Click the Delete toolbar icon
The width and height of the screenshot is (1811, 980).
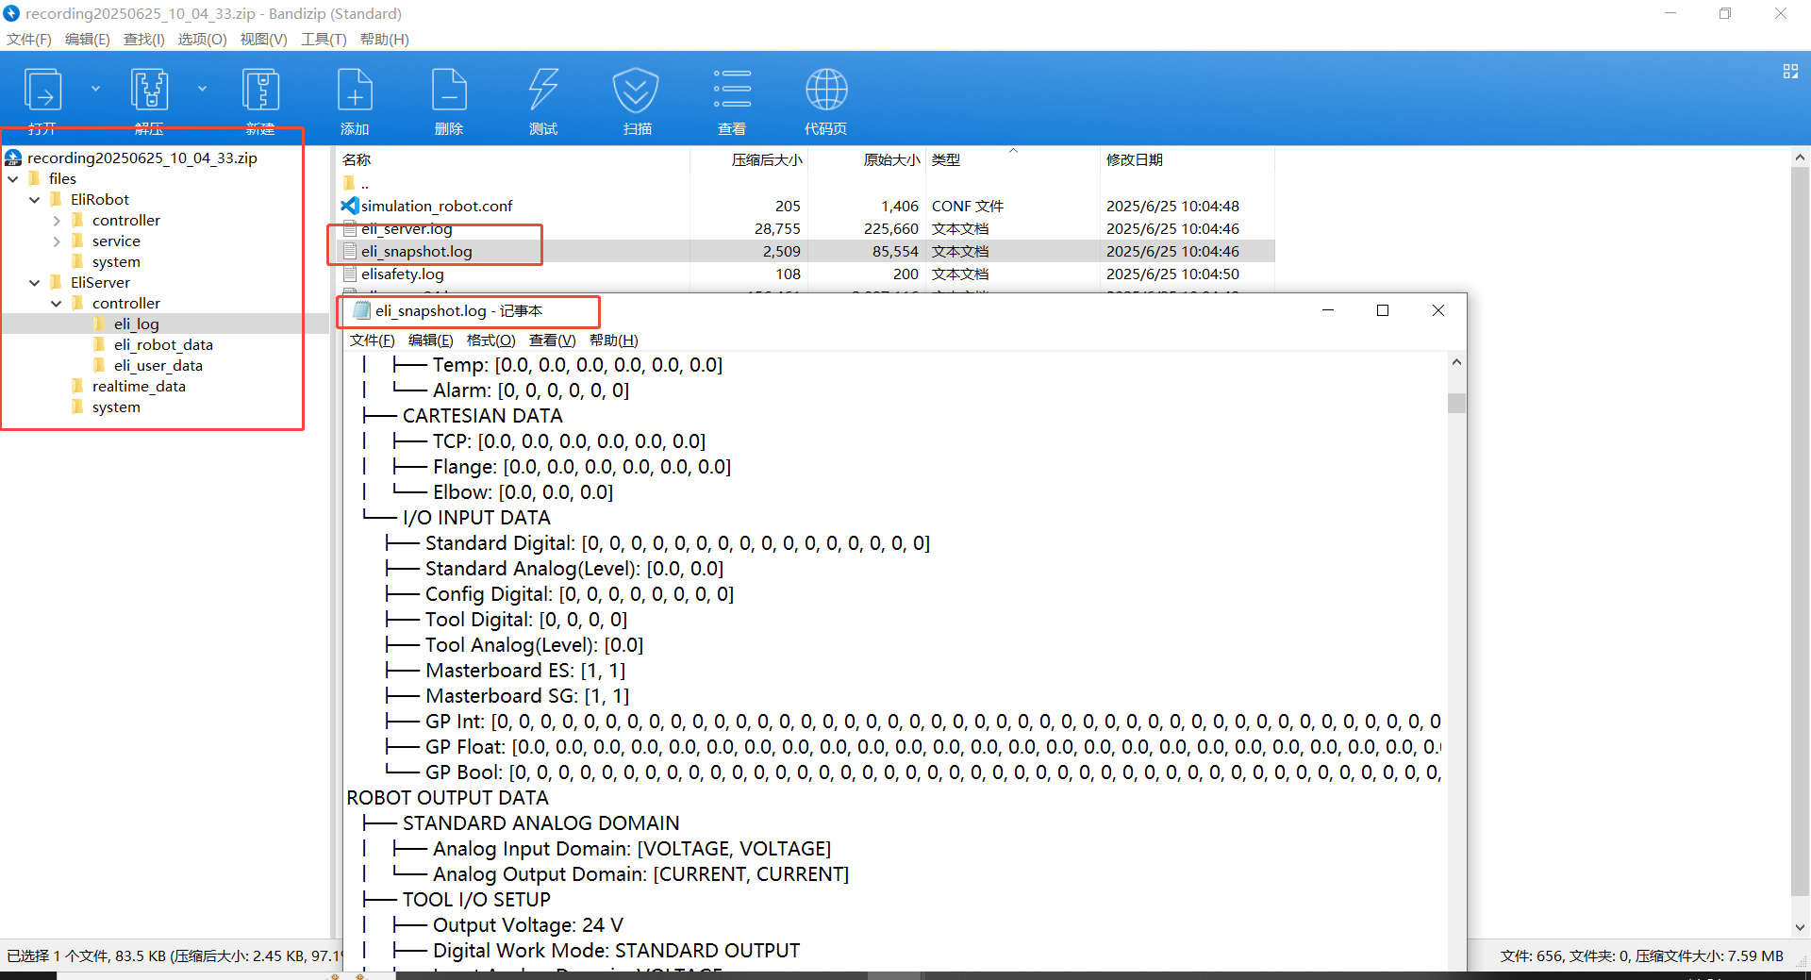click(x=449, y=91)
